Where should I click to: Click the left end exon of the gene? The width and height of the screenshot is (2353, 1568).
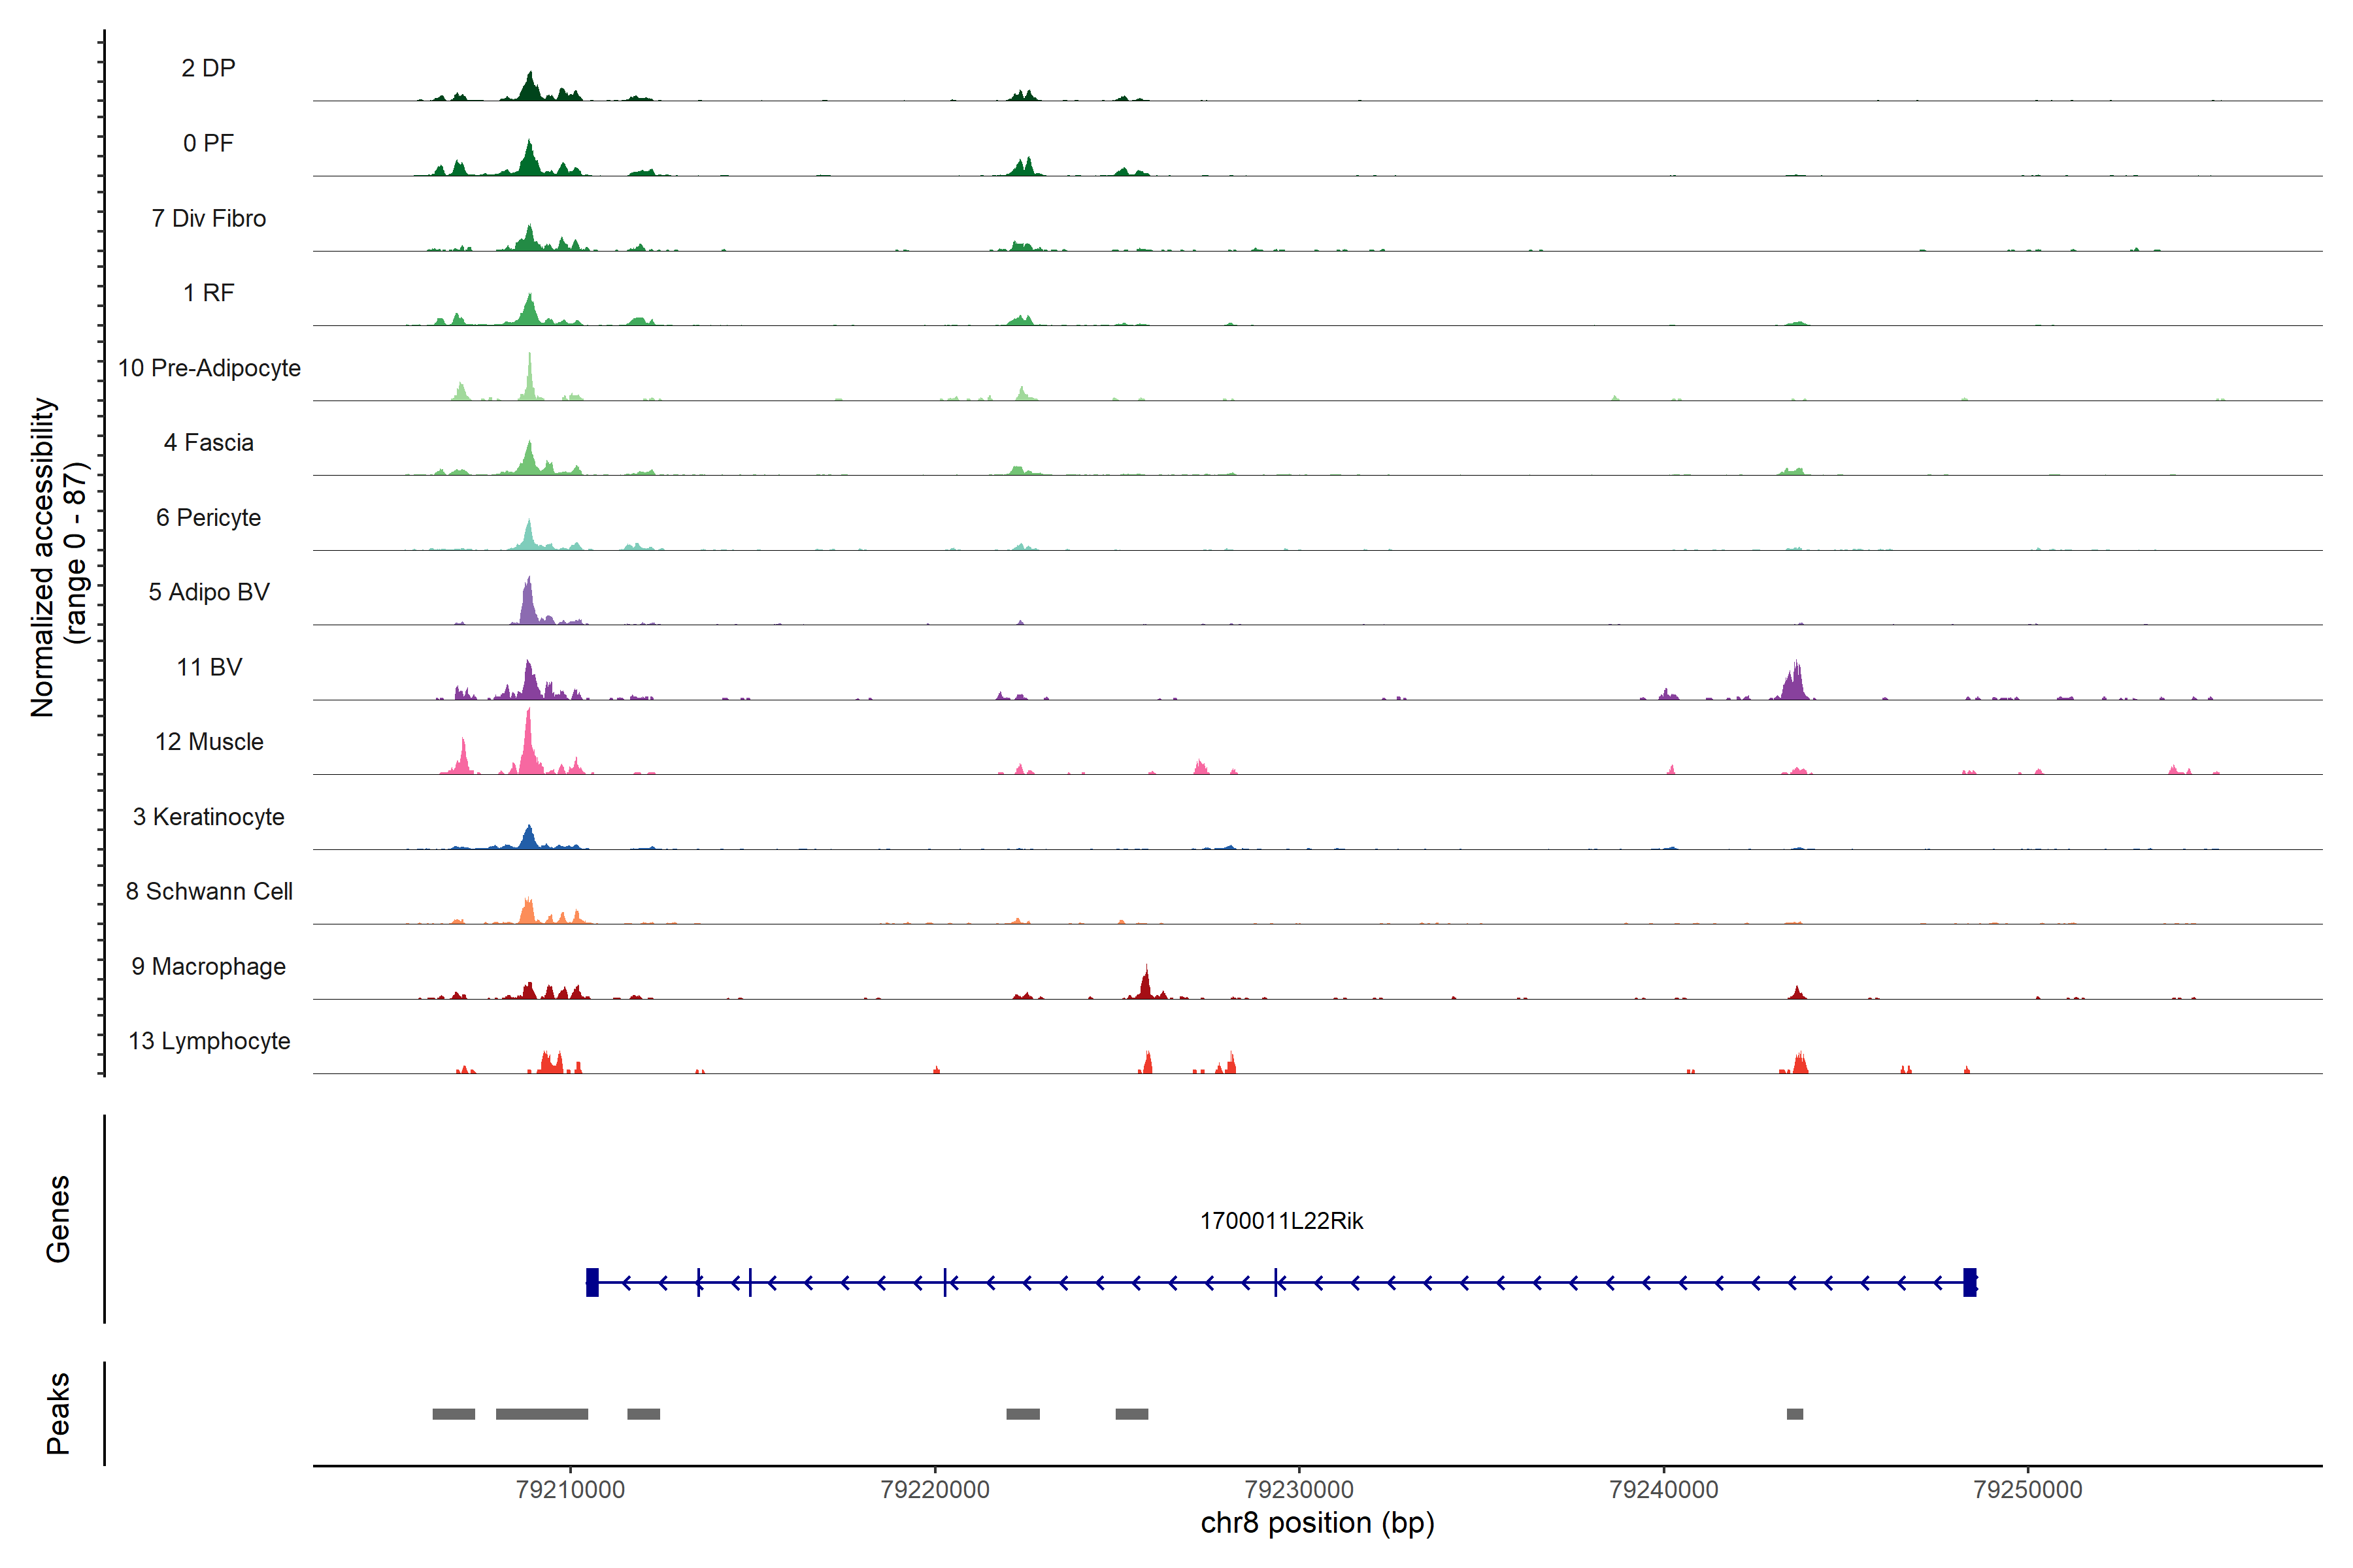pos(592,1282)
